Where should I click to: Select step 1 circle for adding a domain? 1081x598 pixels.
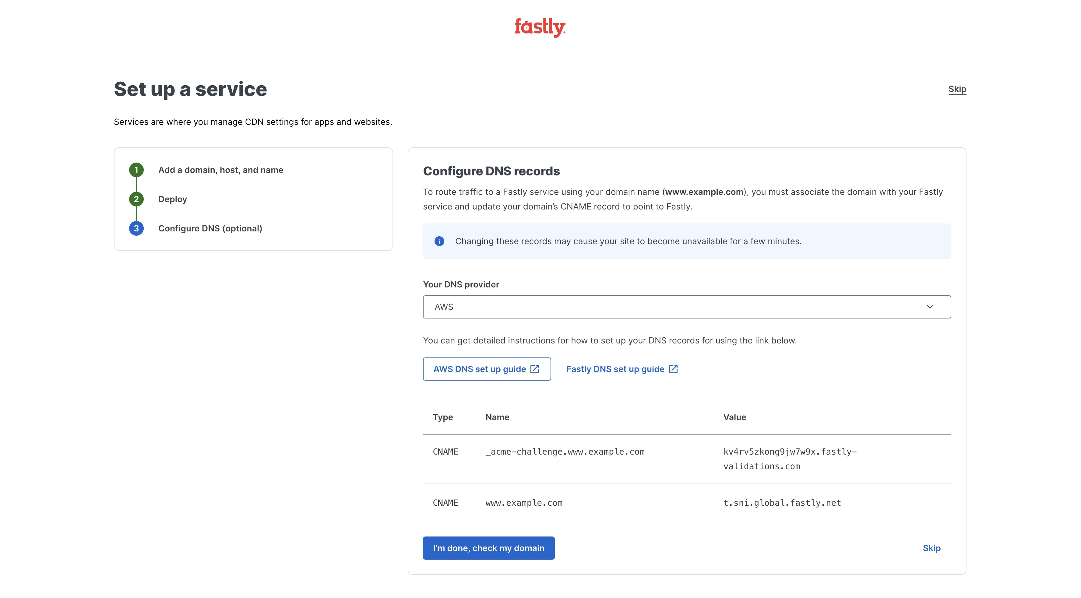[x=136, y=170]
